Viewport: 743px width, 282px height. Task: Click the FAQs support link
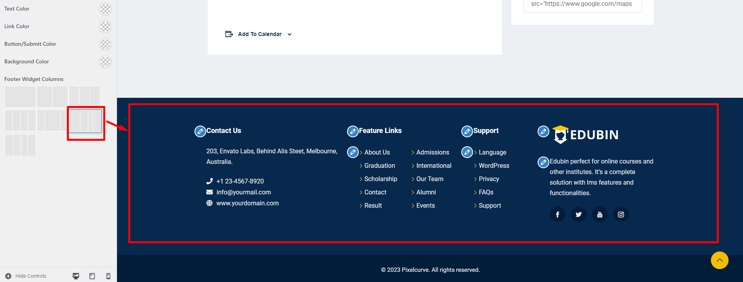point(486,192)
